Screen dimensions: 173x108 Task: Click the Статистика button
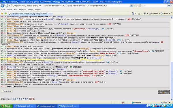tap(7, 91)
